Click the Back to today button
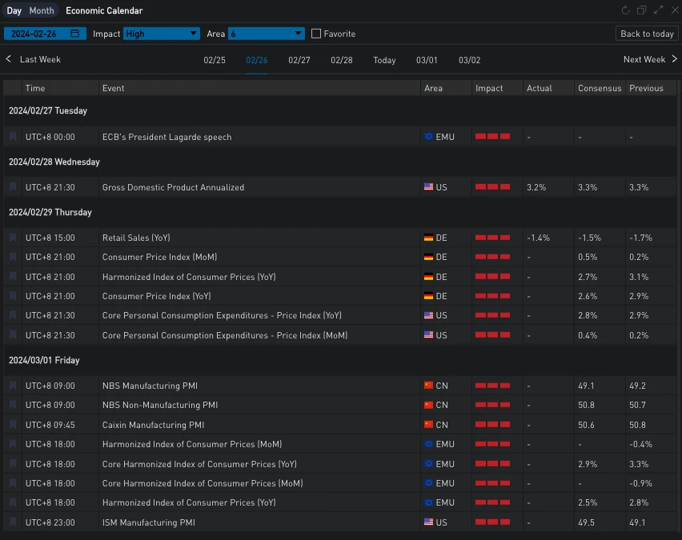 (647, 34)
